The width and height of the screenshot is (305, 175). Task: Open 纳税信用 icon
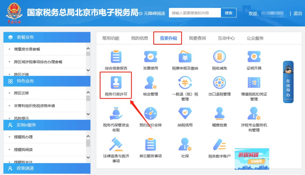tap(185, 113)
